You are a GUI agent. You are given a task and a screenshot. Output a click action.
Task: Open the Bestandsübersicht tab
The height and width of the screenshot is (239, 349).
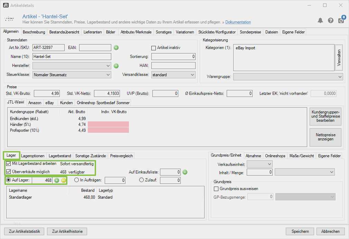pyautogui.click(x=64, y=32)
